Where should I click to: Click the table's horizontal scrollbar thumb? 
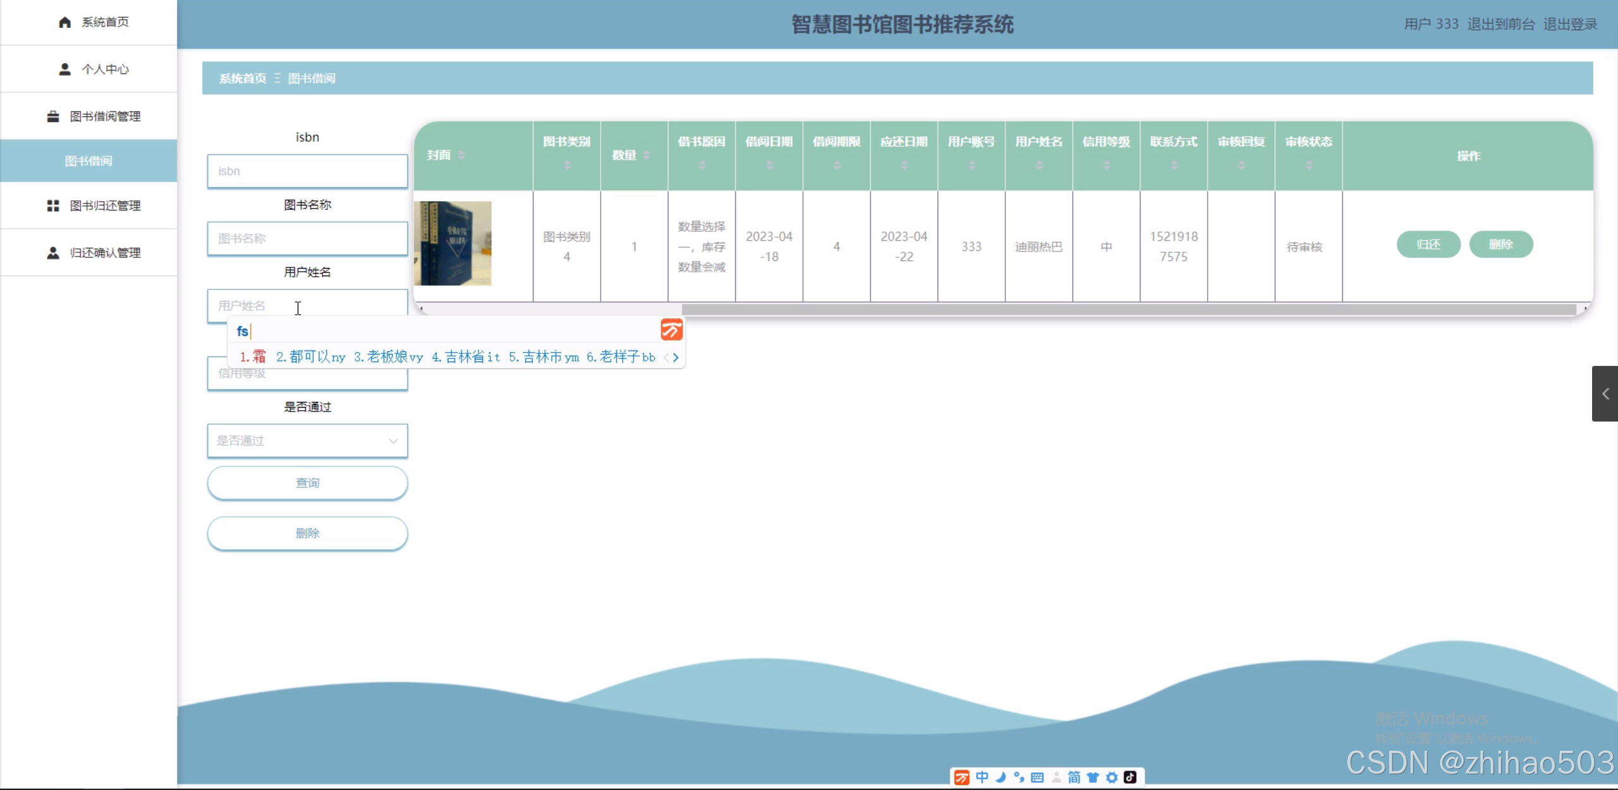pos(1129,310)
